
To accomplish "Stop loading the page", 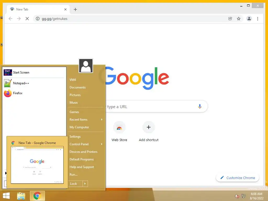I will click(27, 19).
